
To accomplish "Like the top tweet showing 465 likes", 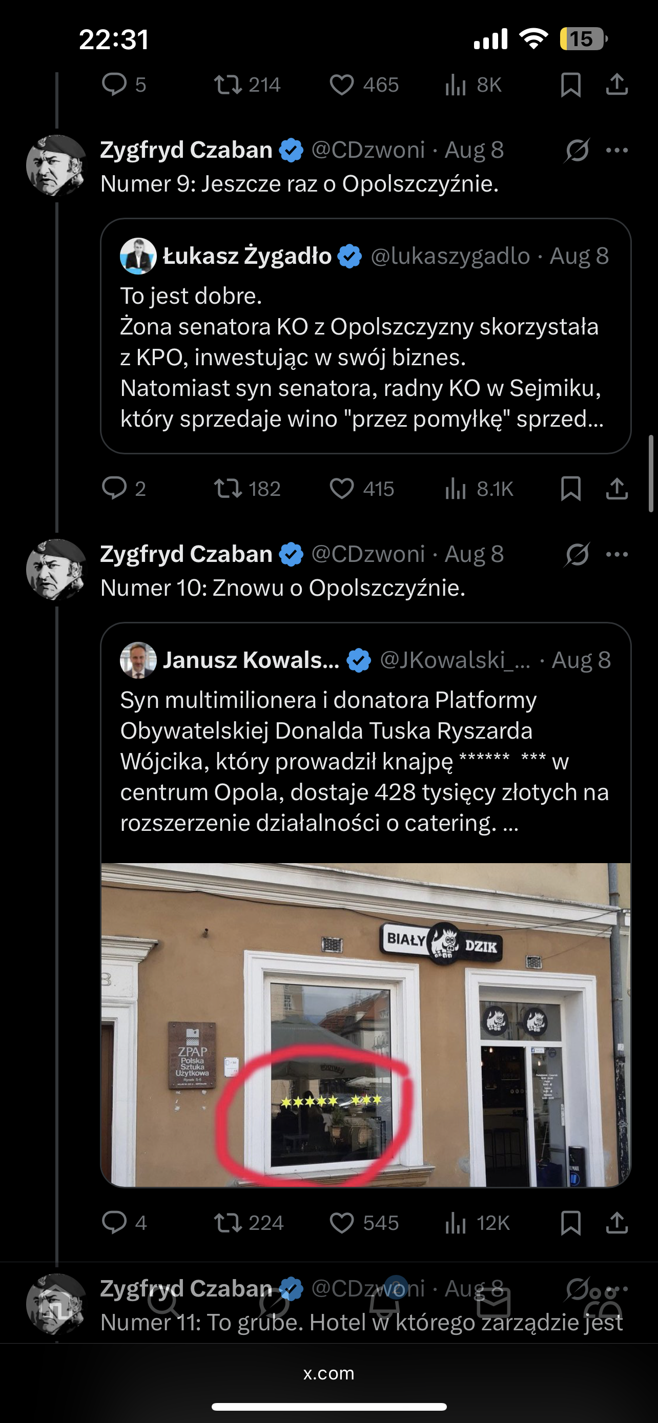I will pos(341,85).
